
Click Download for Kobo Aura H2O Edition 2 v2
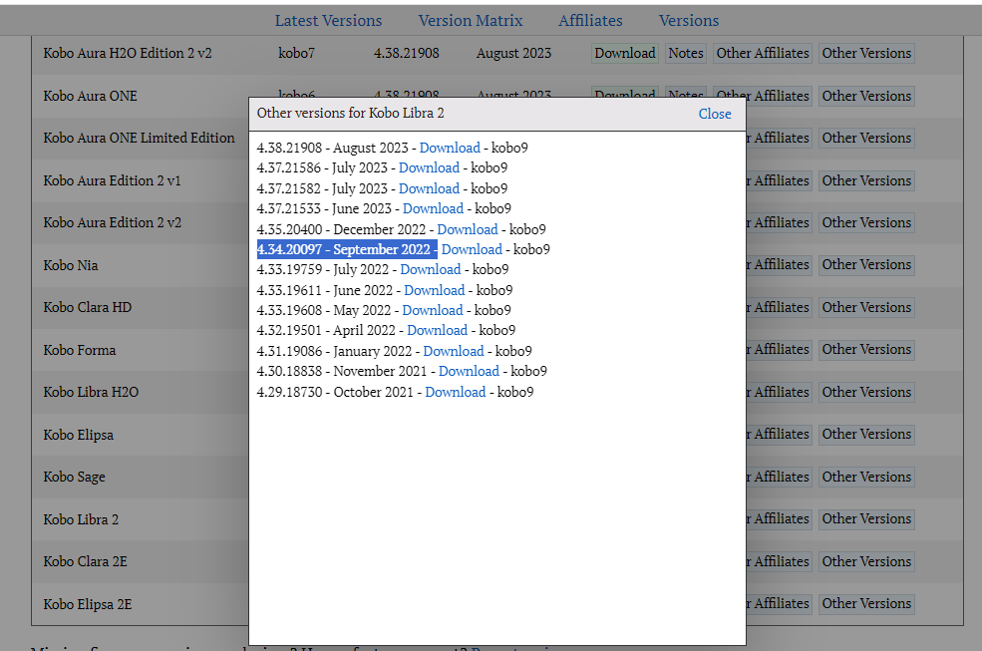coord(625,53)
